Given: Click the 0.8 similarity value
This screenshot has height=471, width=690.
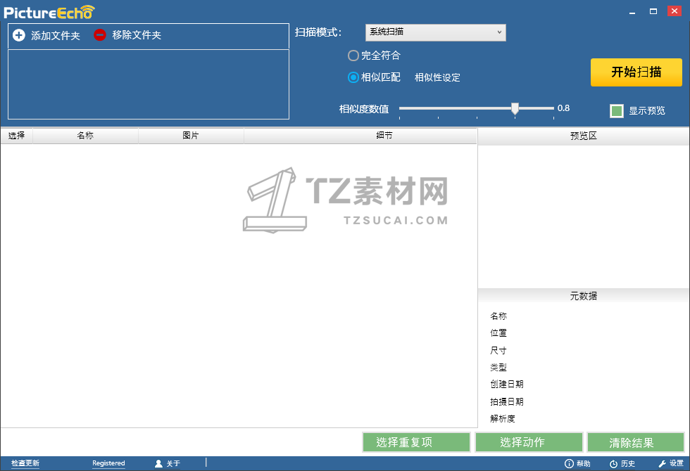Looking at the screenshot, I should 564,108.
